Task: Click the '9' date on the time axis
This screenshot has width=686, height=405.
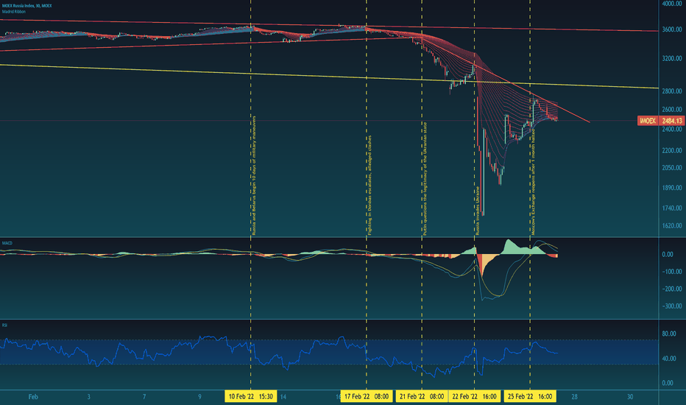Action: 199,397
